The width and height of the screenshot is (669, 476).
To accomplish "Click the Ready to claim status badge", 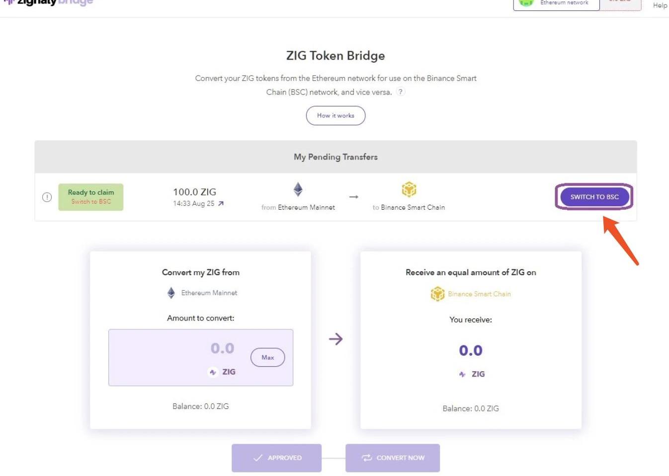I will tap(91, 197).
